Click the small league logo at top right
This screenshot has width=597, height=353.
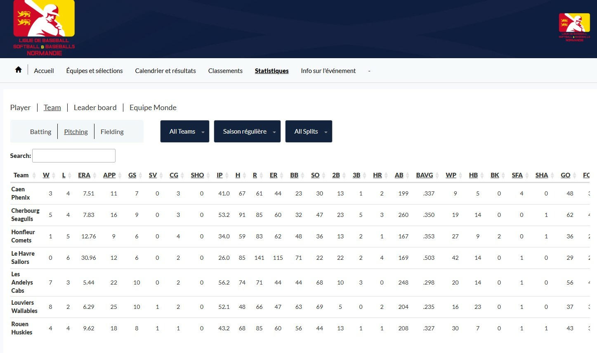pyautogui.click(x=574, y=27)
